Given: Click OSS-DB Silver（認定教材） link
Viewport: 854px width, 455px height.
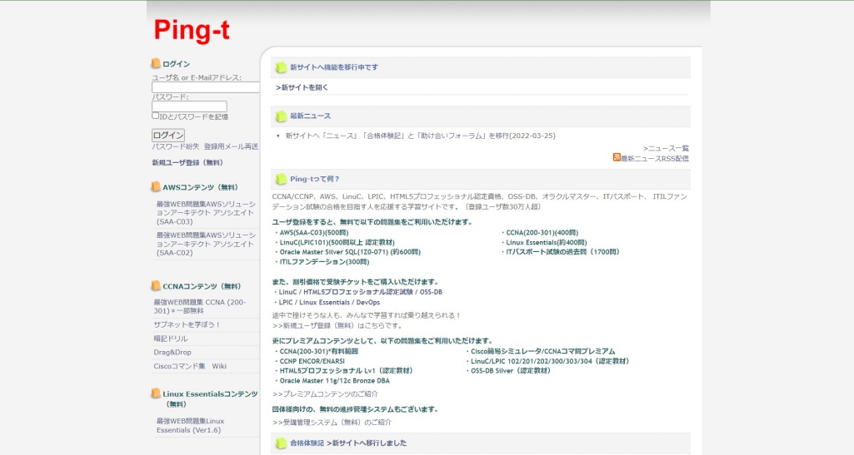Looking at the screenshot, I should pyautogui.click(x=511, y=371).
